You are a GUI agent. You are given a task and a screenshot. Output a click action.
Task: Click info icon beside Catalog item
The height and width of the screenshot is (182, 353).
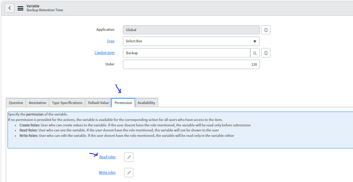coord(266,53)
